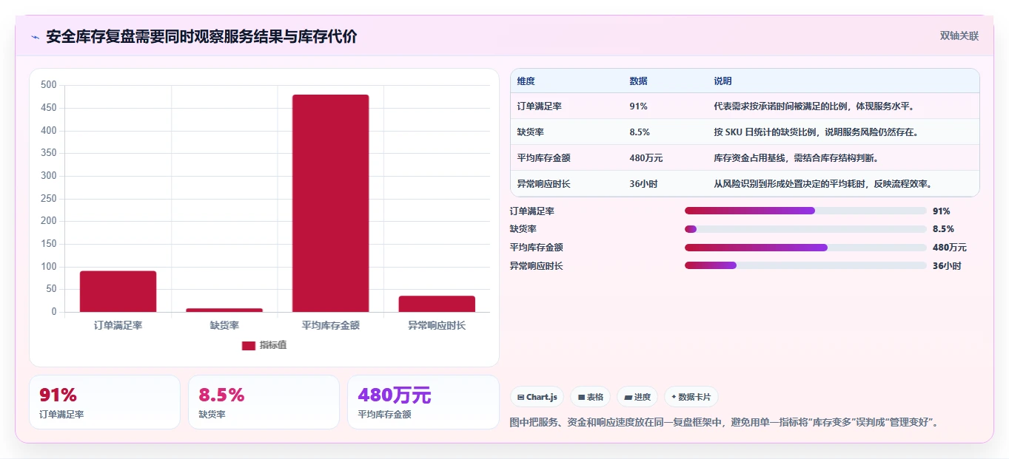Click the 缺货率 x-axis label
Screen dimensions: 1009x459
click(224, 325)
